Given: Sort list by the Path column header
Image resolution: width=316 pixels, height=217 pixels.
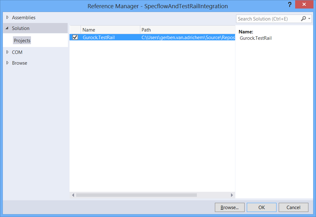Looking at the screenshot, I should pos(187,30).
